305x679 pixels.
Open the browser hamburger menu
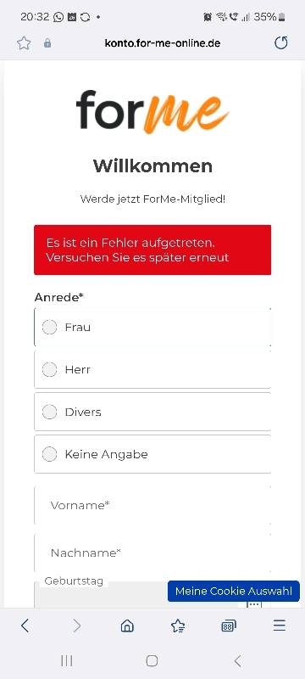click(280, 626)
